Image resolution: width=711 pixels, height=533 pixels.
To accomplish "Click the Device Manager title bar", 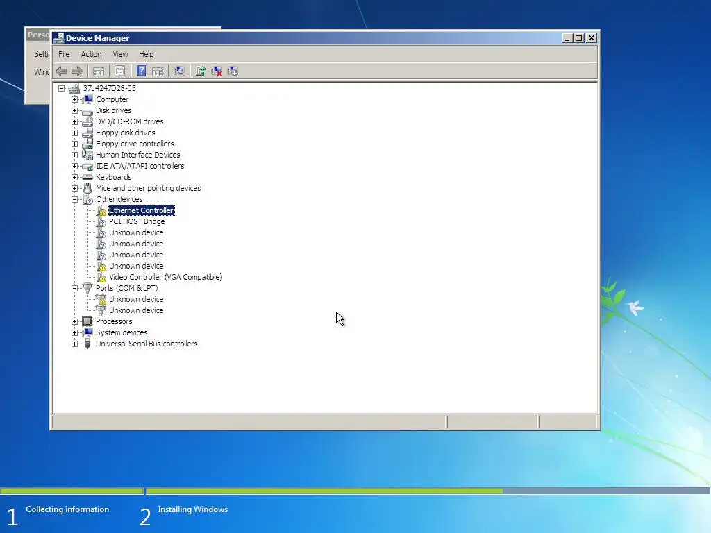I will pyautogui.click(x=325, y=38).
